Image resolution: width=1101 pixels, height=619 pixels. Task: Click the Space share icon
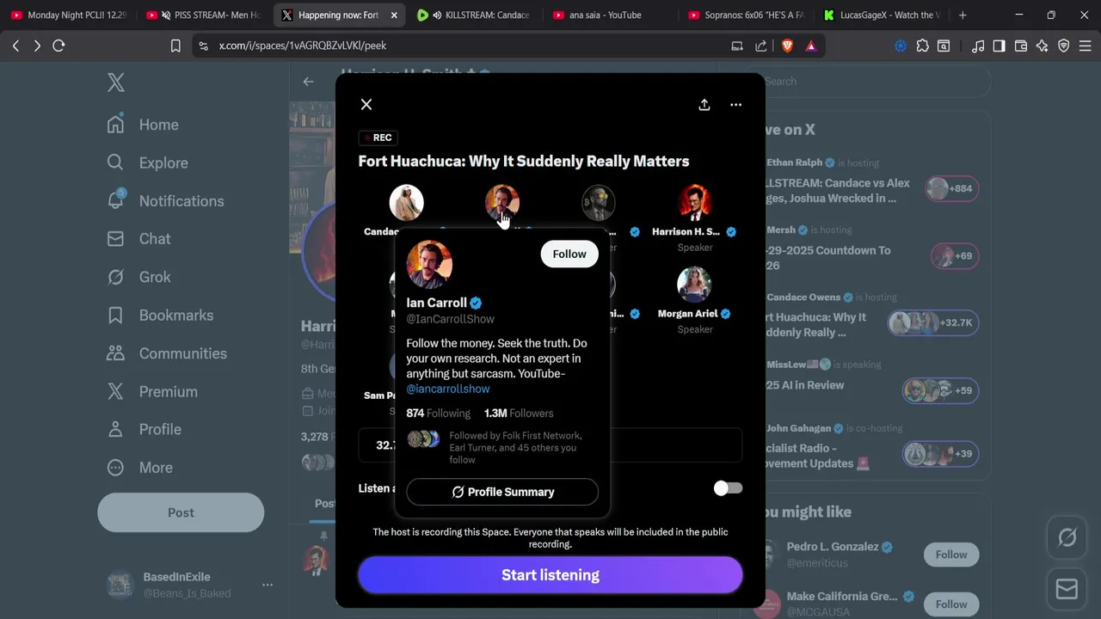click(x=704, y=105)
